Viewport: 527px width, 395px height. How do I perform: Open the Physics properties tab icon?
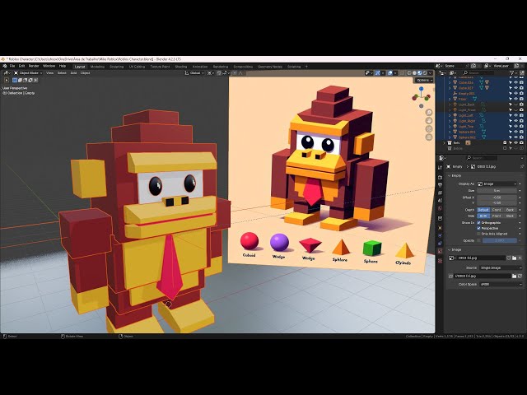(441, 236)
